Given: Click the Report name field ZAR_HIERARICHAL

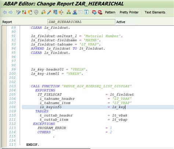Looking at the screenshot, I should (x=81, y=22).
